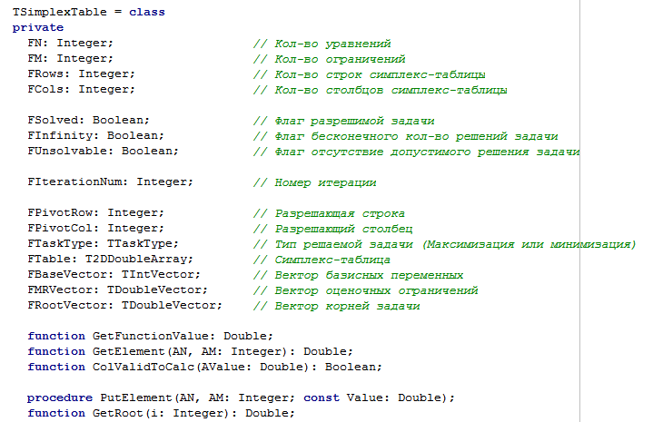Viewport: 653px width, 422px height.
Task: Click the TSimplexTable class name
Action: click(x=60, y=12)
